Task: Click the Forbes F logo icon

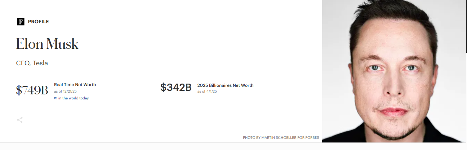Action: 20,22
